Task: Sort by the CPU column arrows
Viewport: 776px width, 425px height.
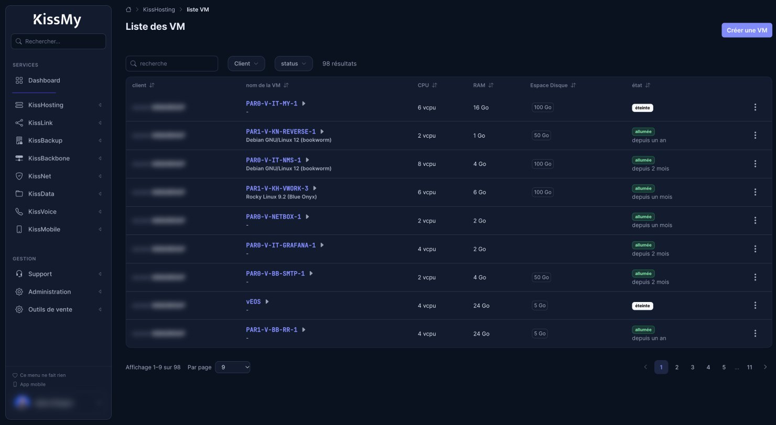Action: (435, 85)
